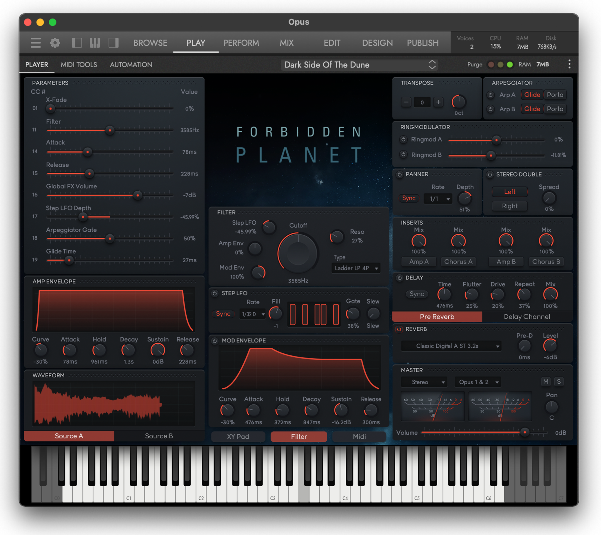Toggle Step LFO Sync button
The width and height of the screenshot is (601, 535).
pos(223,314)
